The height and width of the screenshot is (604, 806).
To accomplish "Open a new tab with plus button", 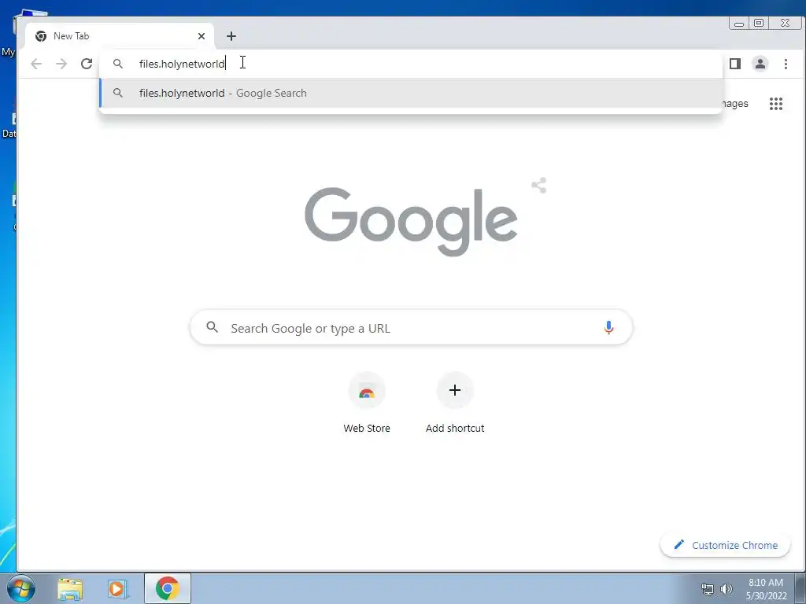I will (231, 36).
